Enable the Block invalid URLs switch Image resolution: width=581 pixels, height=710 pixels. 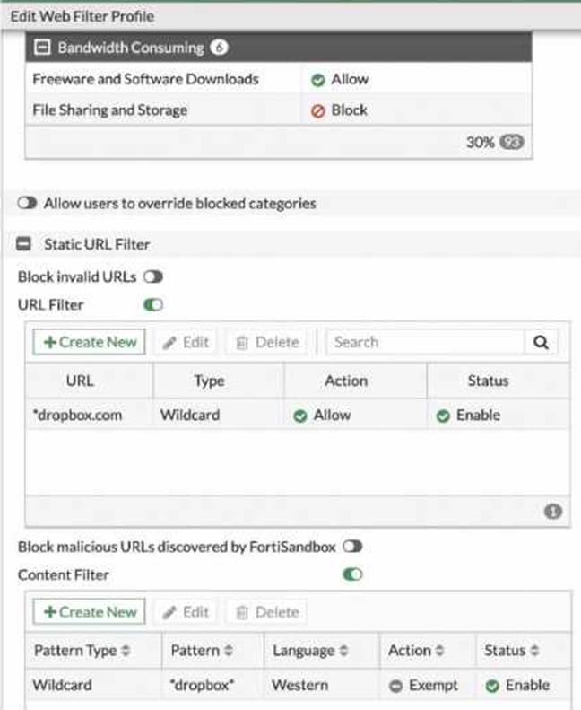tap(153, 277)
